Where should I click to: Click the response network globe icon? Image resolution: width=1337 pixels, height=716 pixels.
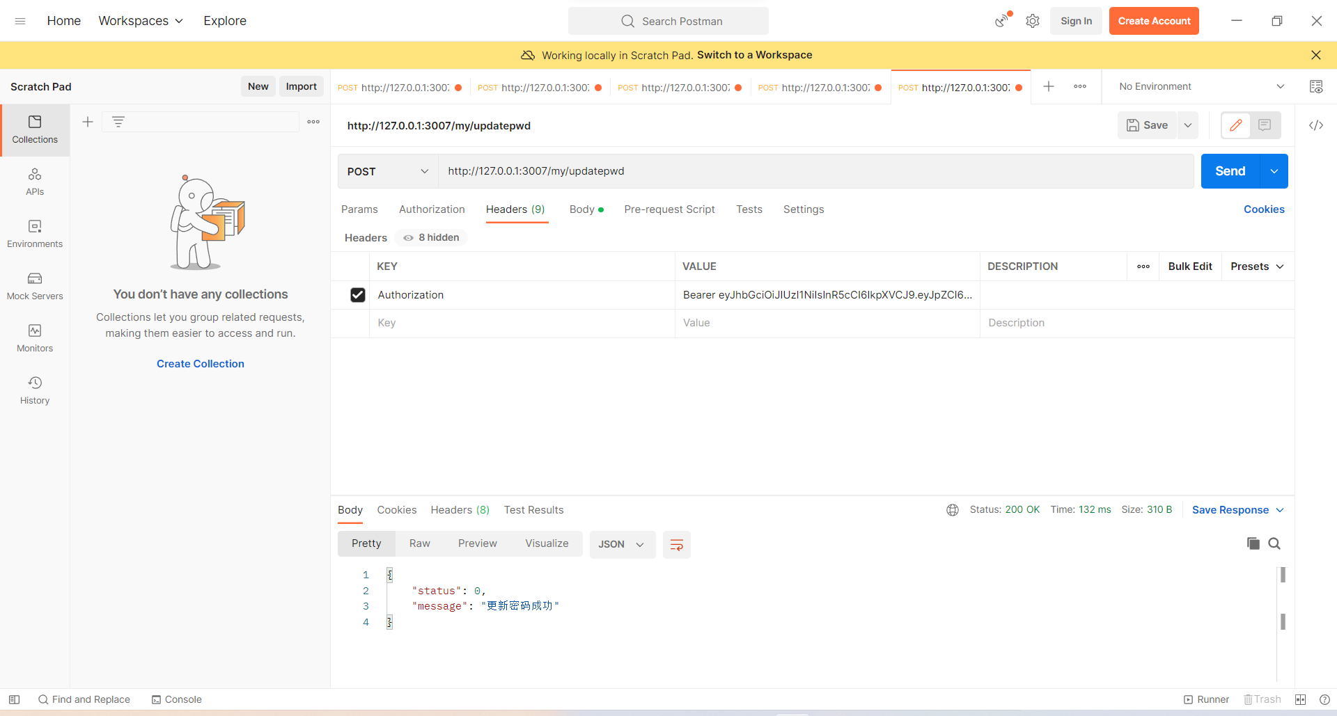point(953,510)
